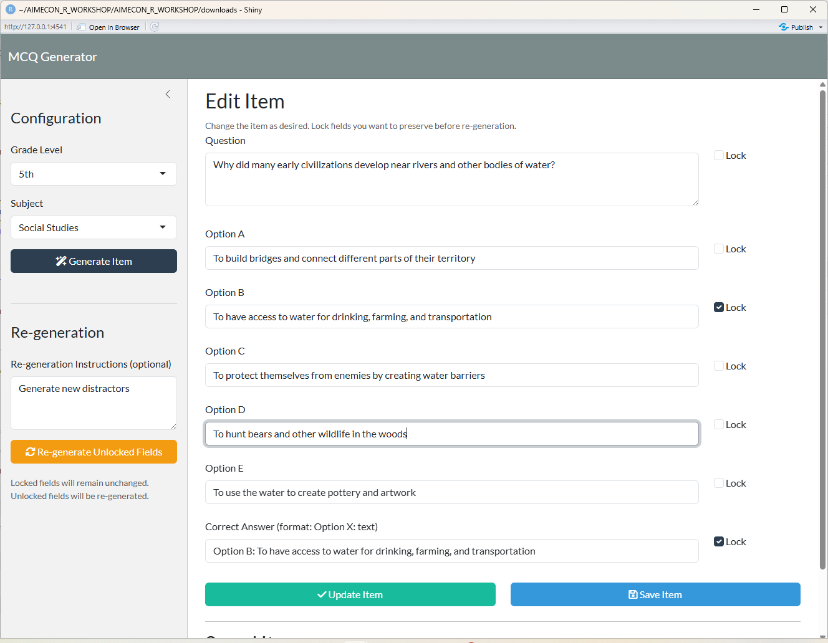Click the green Update Item button
The height and width of the screenshot is (643, 828).
point(350,594)
